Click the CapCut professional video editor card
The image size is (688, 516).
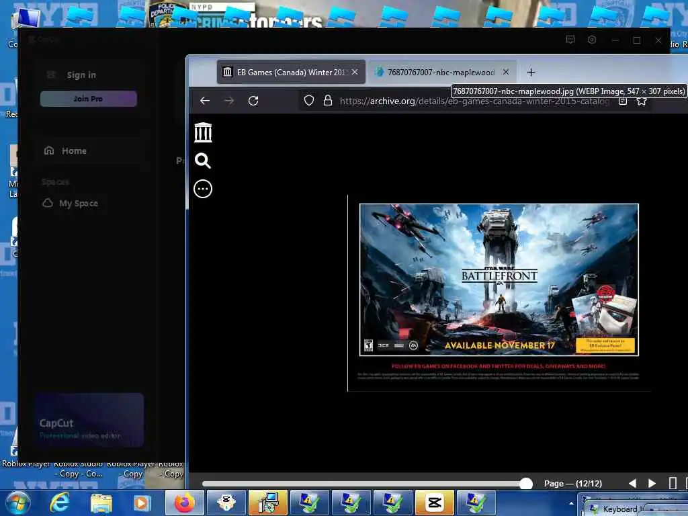(89, 421)
